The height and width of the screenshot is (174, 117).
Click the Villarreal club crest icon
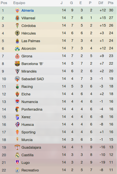17,18
